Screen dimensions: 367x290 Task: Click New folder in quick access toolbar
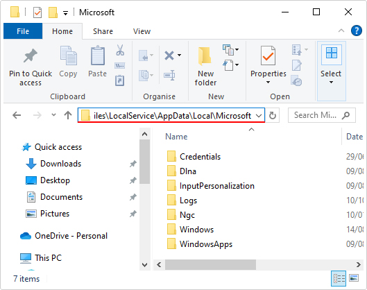(53, 12)
